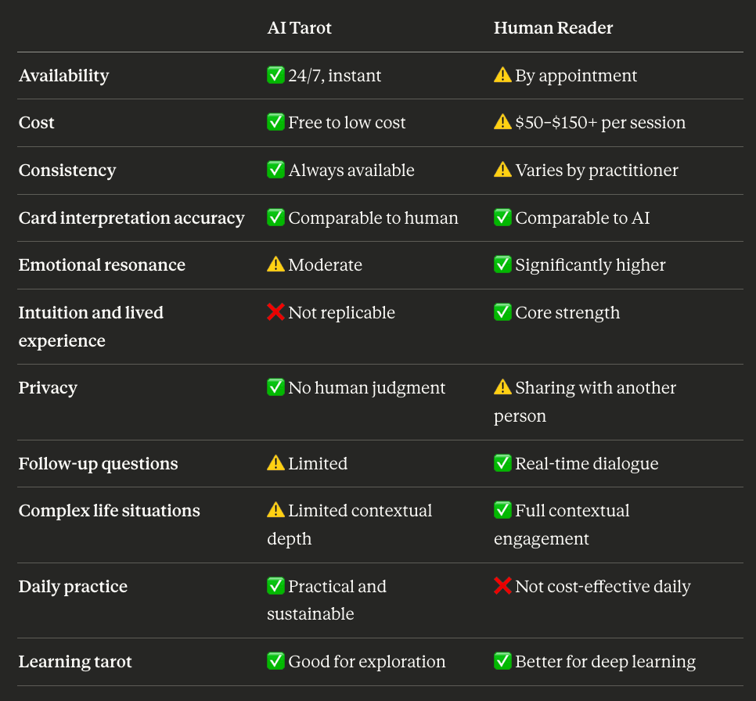Click the "AI Tarot" column header
This screenshot has height=701, width=756.
point(299,28)
